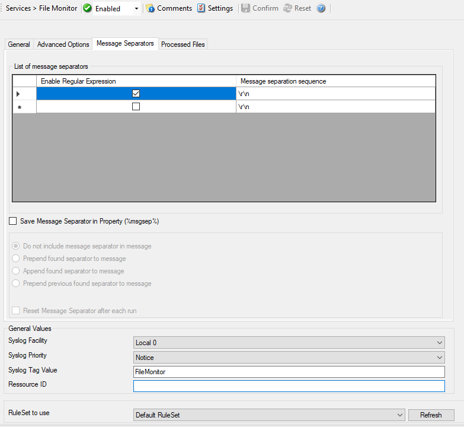This screenshot has width=464, height=427.
Task: Expand the Enabled status dropdown
Action: 137,9
